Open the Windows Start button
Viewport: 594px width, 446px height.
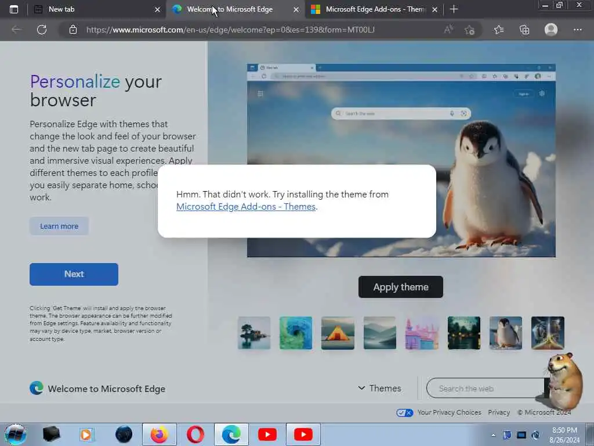click(16, 434)
